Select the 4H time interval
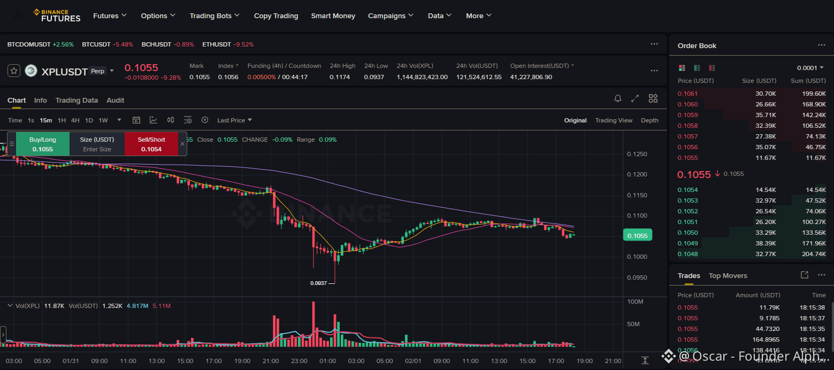 [75, 120]
